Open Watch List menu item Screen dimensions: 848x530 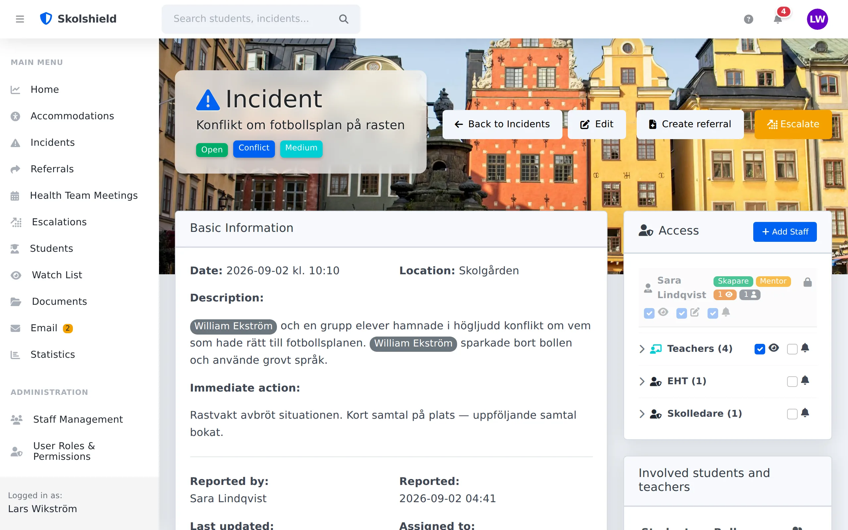[x=79, y=275]
